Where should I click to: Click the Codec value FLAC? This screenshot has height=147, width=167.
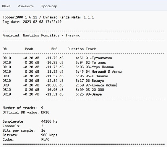point(45,140)
